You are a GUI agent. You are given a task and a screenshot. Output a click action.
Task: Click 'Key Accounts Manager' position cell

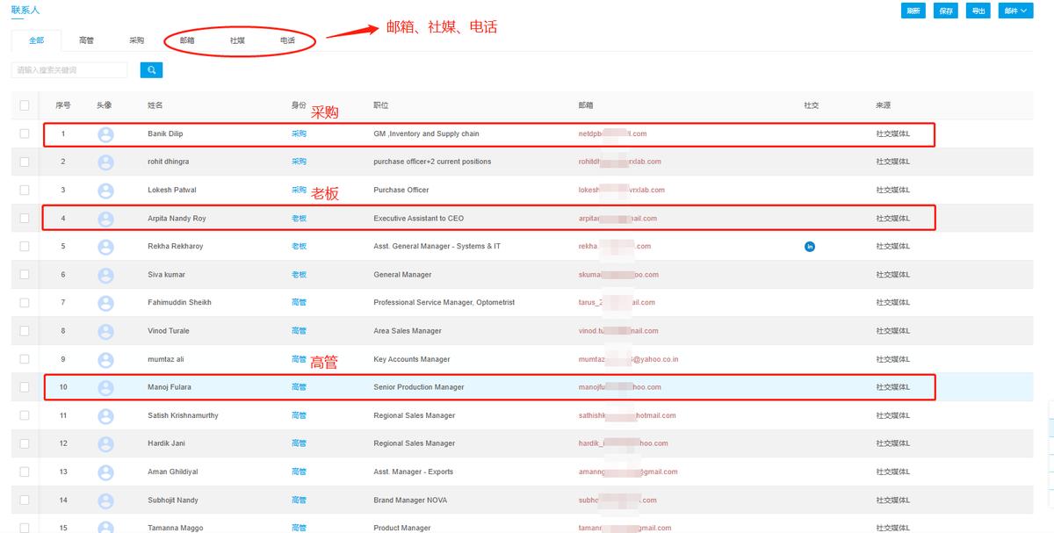pyautogui.click(x=412, y=360)
